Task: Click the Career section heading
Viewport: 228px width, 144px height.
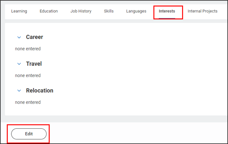Action: pos(35,37)
